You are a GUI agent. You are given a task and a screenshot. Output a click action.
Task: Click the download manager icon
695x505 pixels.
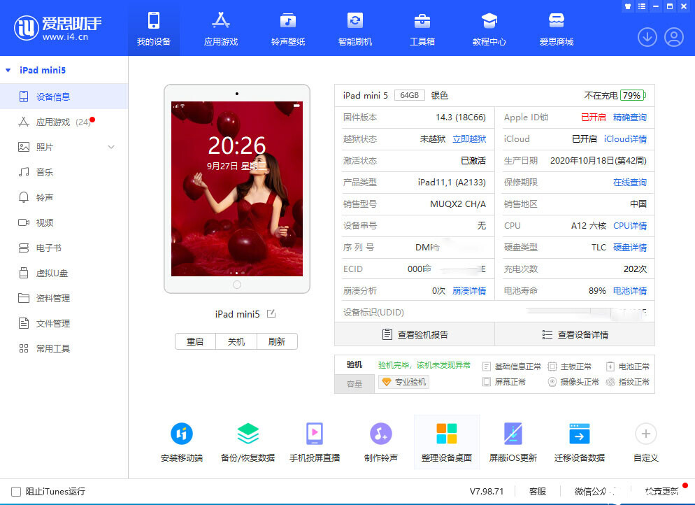tap(647, 37)
